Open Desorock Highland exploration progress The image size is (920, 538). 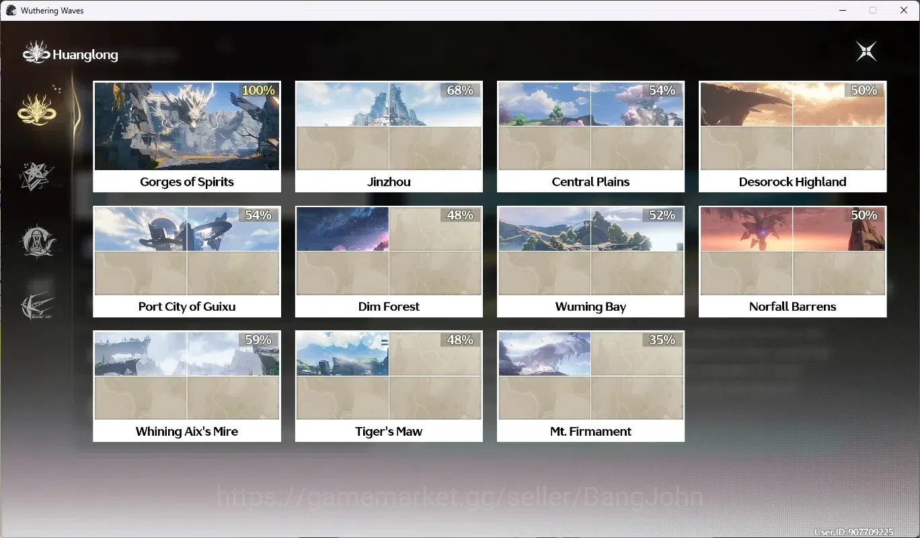792,137
